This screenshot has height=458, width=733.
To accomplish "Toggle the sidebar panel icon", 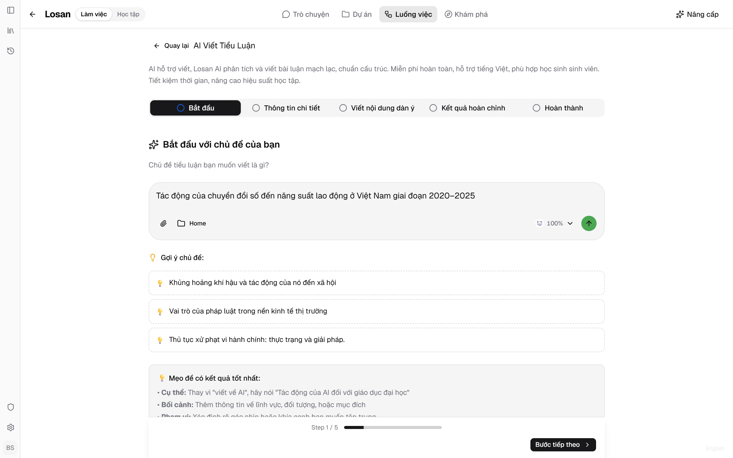I will coord(11,10).
